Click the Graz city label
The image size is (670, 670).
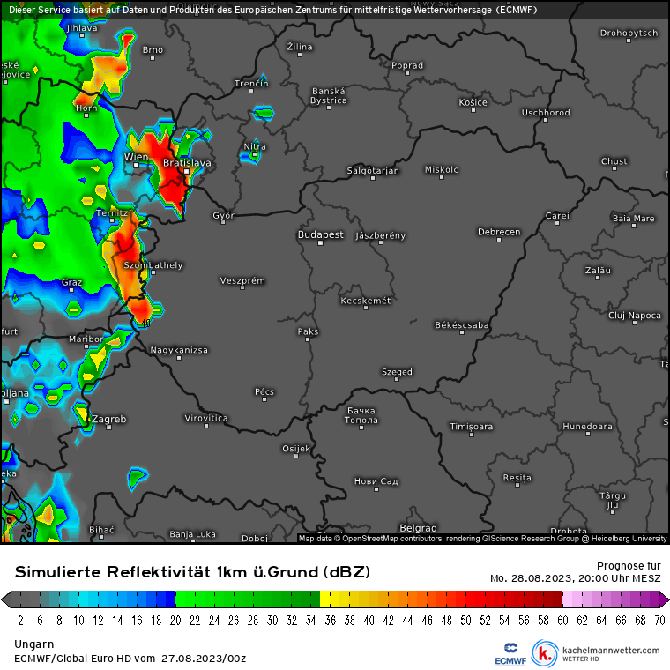coord(71,283)
